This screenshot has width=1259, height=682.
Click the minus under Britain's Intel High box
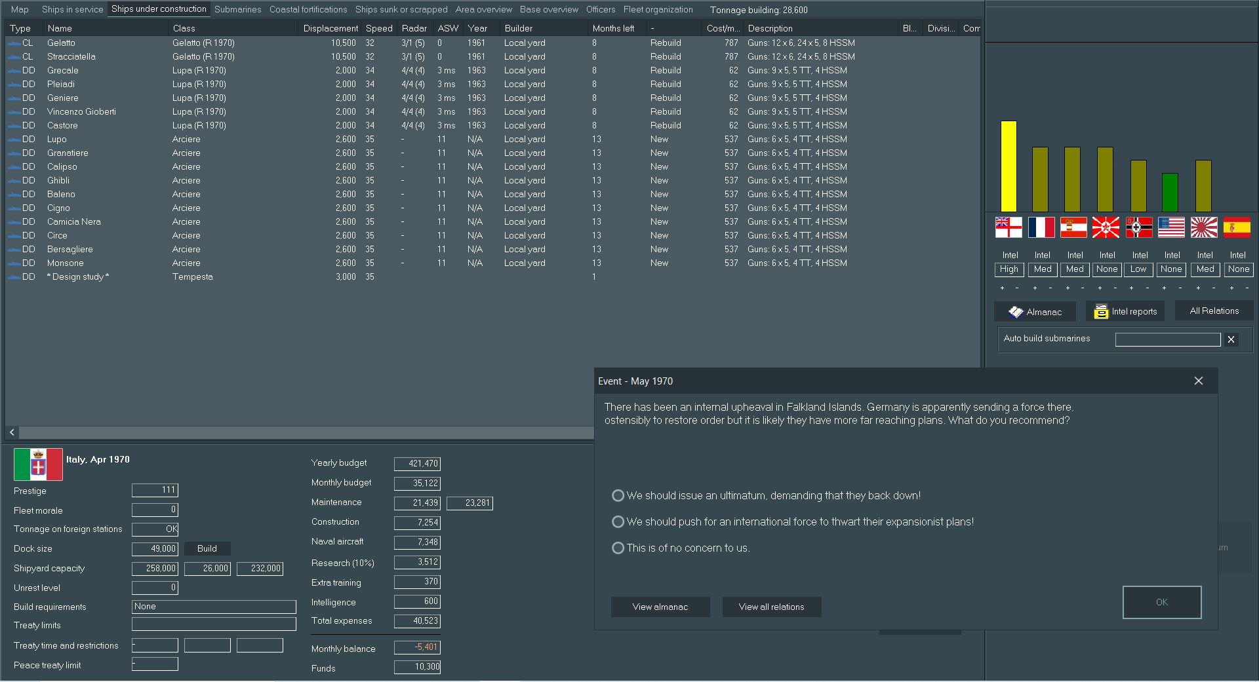[1017, 288]
